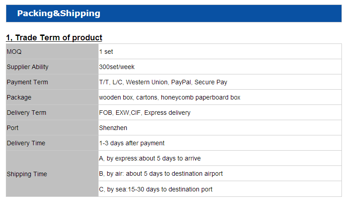Click the FOB, EXW, CIF delivery text
This screenshot has height=204, width=350.
tap(144, 113)
